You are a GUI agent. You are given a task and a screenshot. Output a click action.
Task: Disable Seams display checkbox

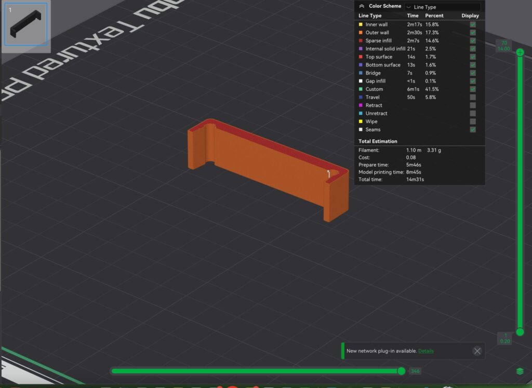[x=473, y=130]
